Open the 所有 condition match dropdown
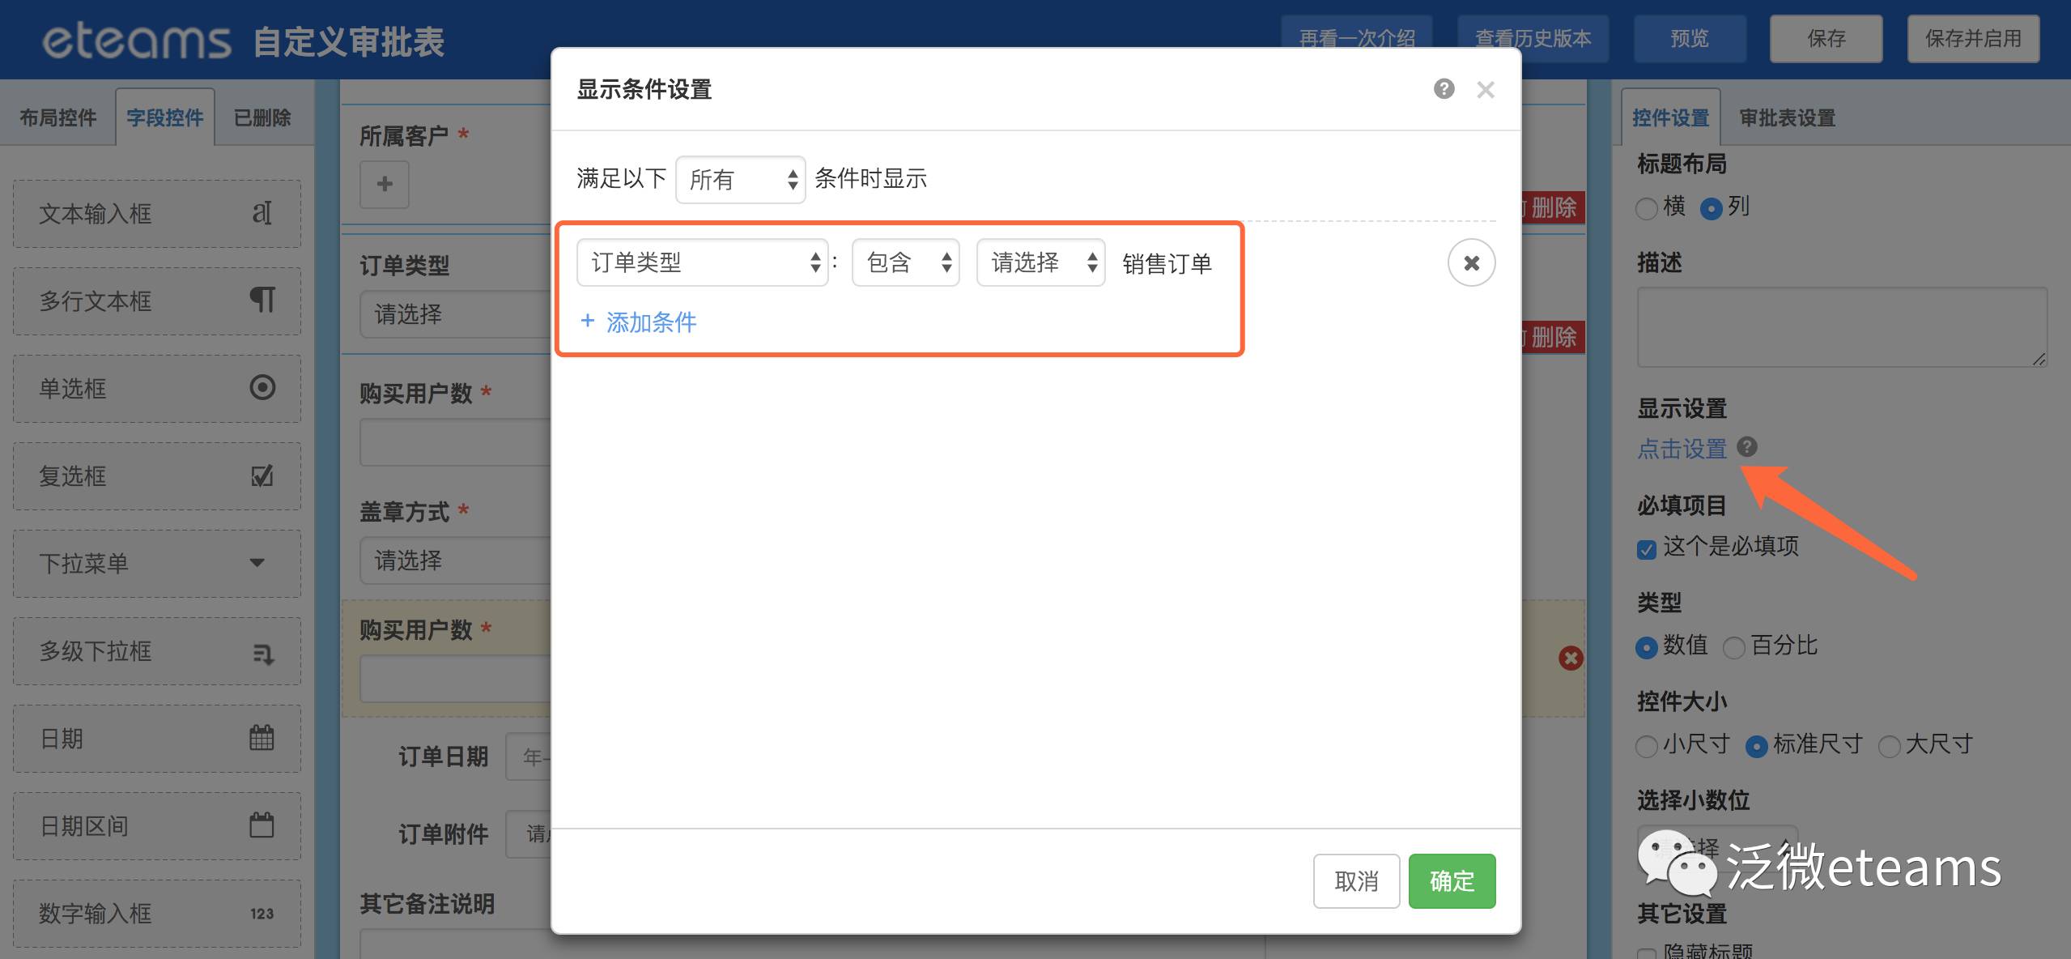This screenshot has height=959, width=2071. (x=740, y=179)
